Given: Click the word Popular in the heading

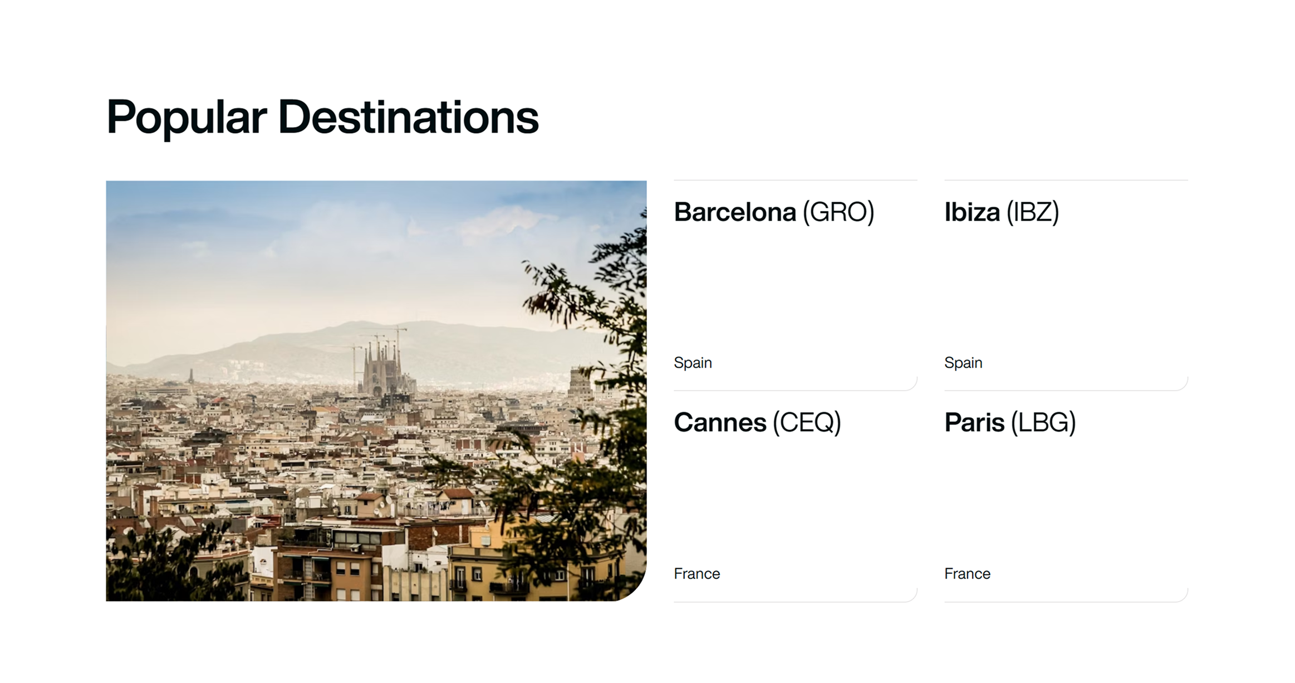Looking at the screenshot, I should click(186, 117).
